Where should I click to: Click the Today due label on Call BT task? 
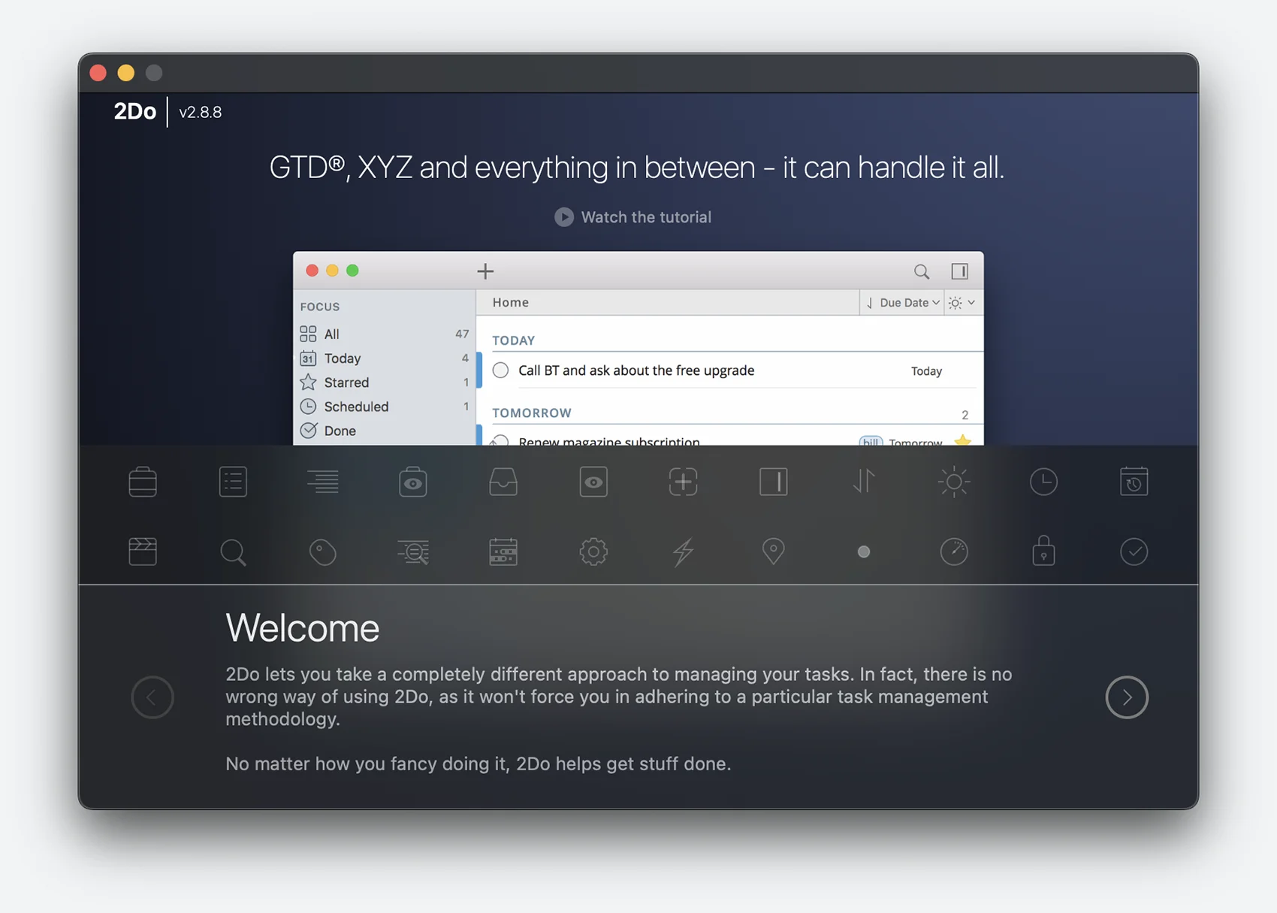click(x=926, y=371)
